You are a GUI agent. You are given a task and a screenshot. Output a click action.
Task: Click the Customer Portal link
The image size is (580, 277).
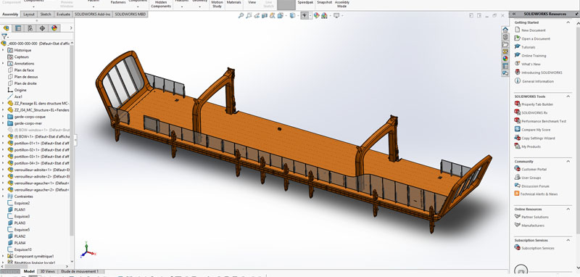click(534, 169)
